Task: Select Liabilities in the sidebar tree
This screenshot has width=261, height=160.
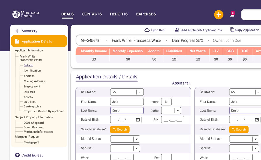Action: tap(30, 102)
